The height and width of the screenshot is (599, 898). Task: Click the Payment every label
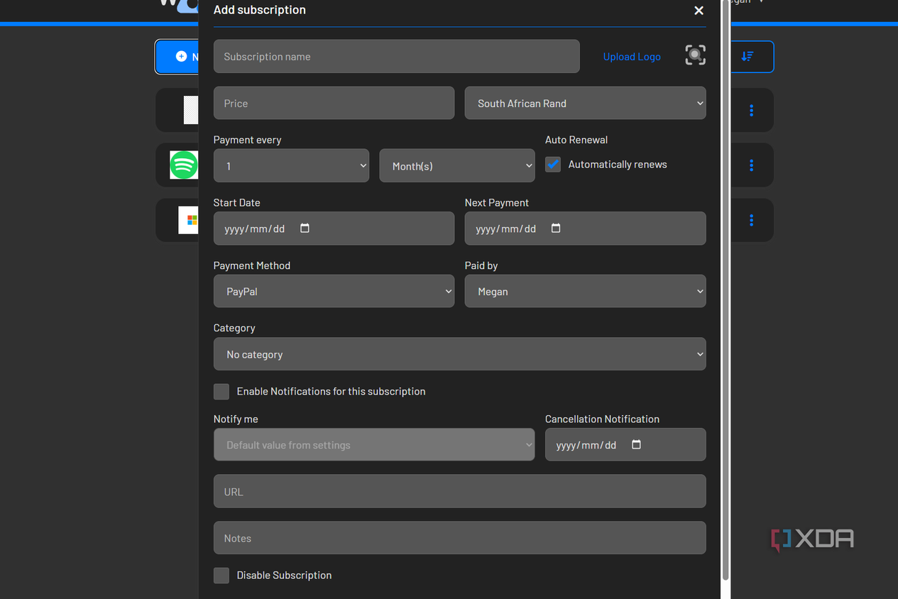[x=247, y=140]
